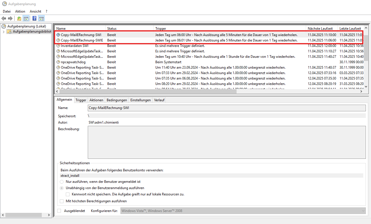Viewport: 371px width, 224px height.
Task: Click the Beschreibung text field
Action: pyautogui.click(x=227, y=142)
